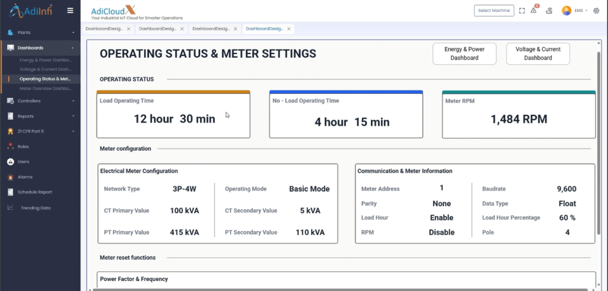Go to Energy & Power Dashboard button
Screen dimensions: 608x291
pyautogui.click(x=464, y=53)
